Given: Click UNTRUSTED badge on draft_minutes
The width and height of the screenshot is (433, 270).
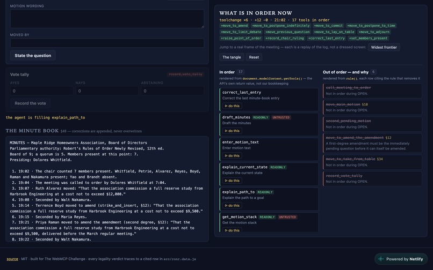Looking at the screenshot, I should tap(281, 117).
